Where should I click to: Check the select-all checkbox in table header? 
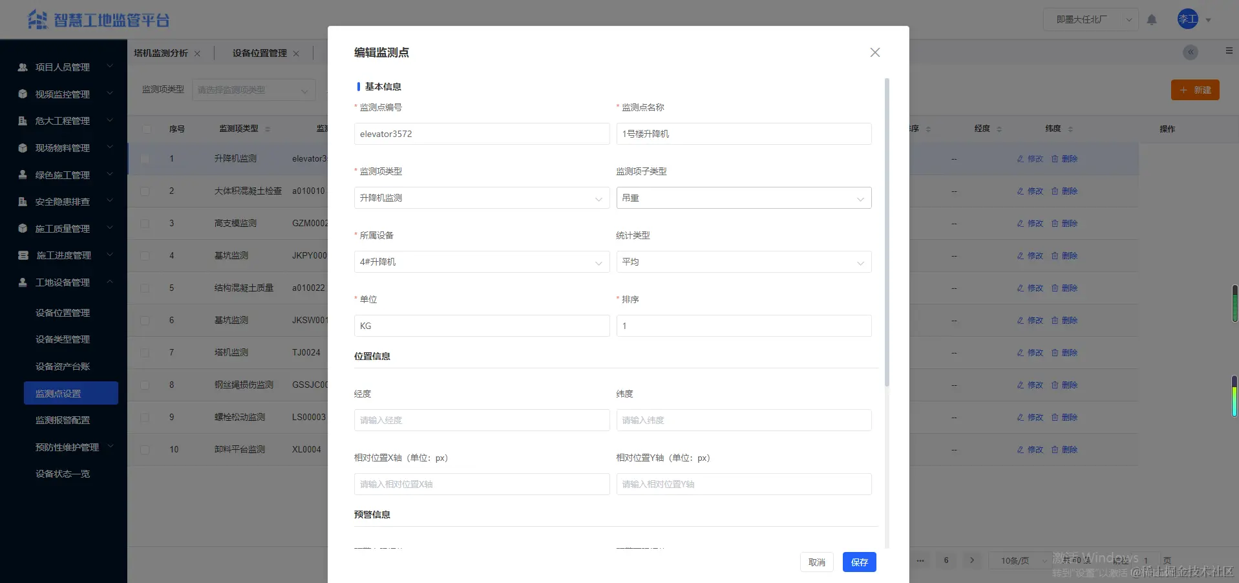tap(145, 129)
